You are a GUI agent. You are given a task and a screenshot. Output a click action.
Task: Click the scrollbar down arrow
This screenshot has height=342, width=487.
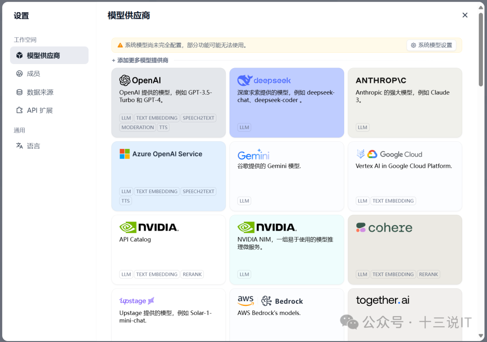(x=481, y=336)
